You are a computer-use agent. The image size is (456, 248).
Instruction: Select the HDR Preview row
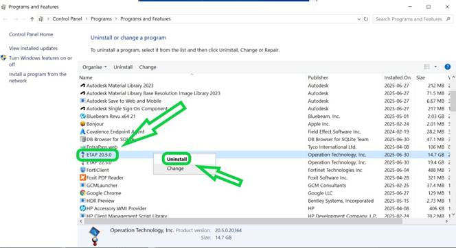pyautogui.click(x=264, y=201)
